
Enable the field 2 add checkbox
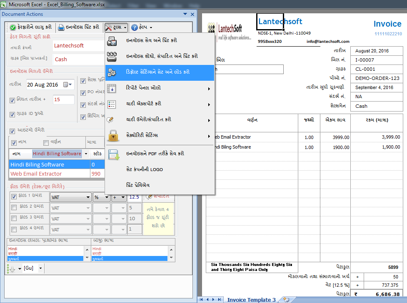tap(14, 207)
